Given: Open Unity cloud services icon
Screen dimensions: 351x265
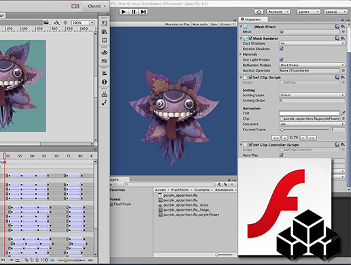Looking at the screenshot, I should click(x=258, y=12).
